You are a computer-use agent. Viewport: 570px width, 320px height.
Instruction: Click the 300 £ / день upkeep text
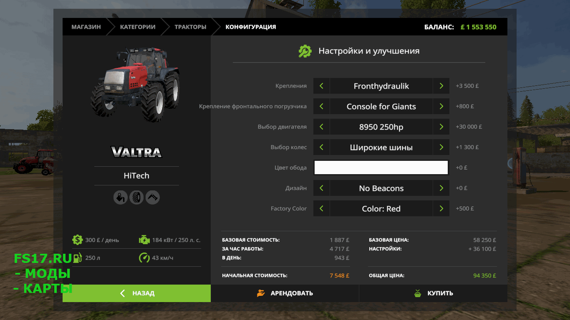point(102,240)
